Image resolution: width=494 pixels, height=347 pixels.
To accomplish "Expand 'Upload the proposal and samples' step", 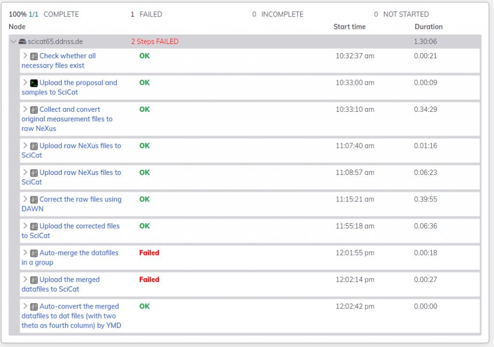I will pyautogui.click(x=25, y=82).
